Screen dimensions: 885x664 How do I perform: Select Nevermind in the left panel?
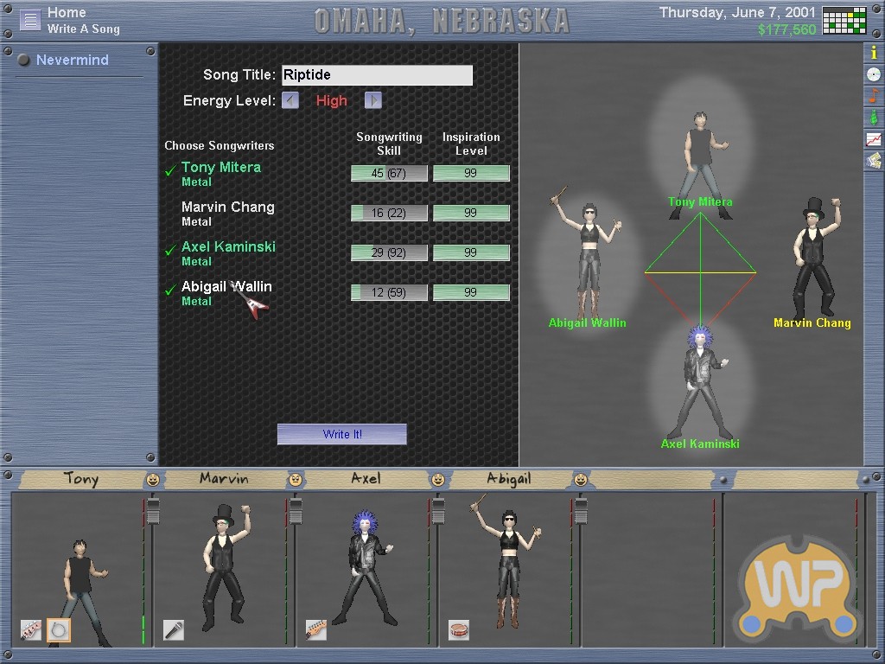[72, 61]
